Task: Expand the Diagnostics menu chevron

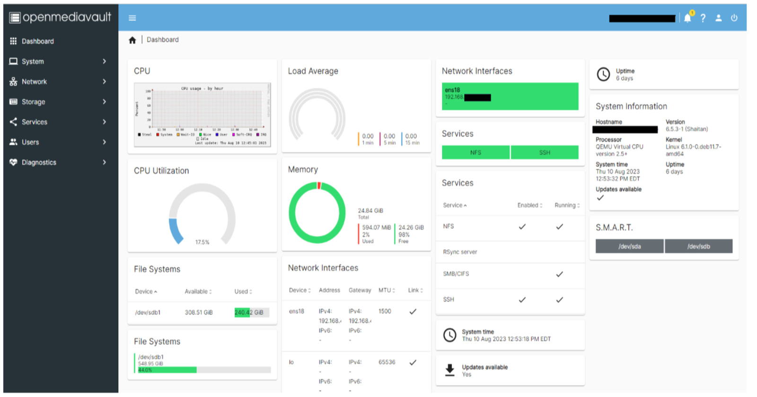Action: click(105, 162)
